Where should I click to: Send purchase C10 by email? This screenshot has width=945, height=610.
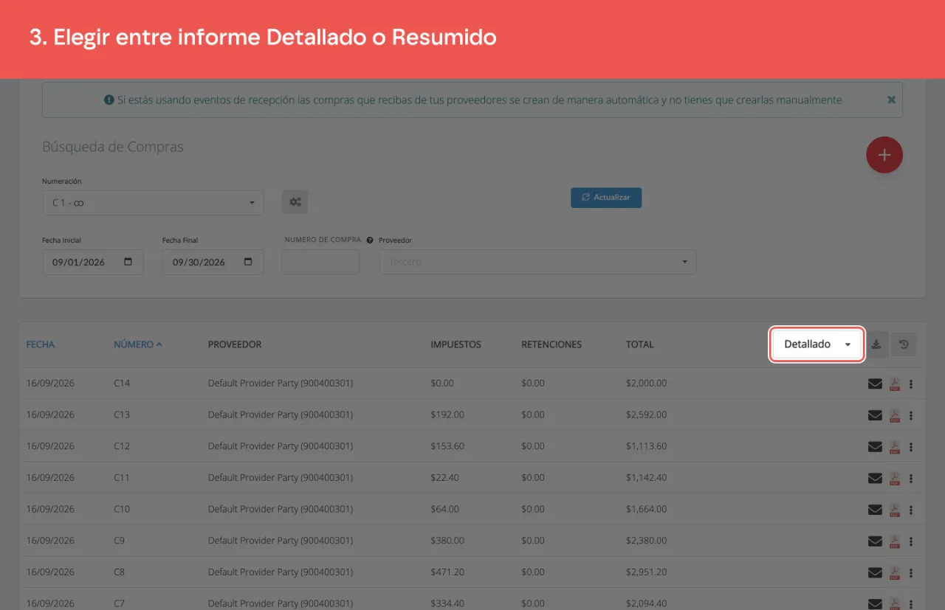pos(875,510)
